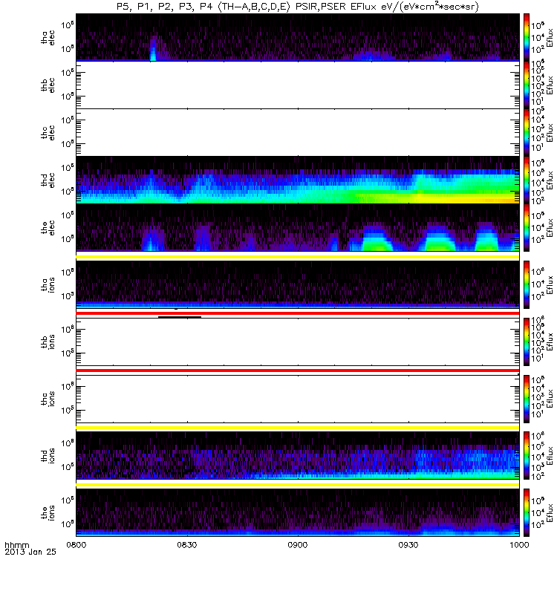Image resolution: width=557 pixels, height=594 pixels.
Task: Click the Eflux label beside tha elec color bar
Action: [x=550, y=38]
